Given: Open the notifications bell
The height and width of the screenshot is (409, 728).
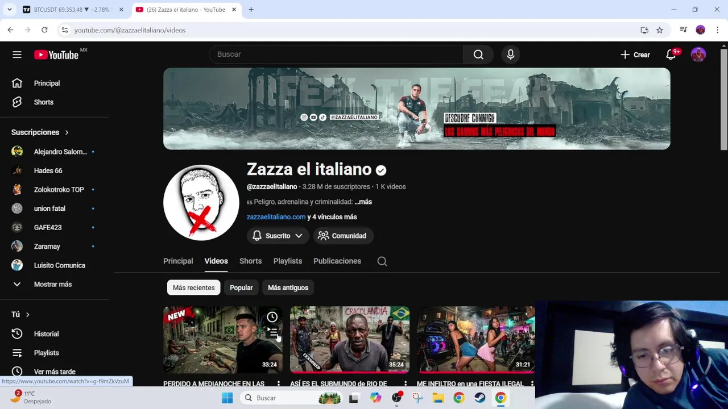Looking at the screenshot, I should click(671, 55).
